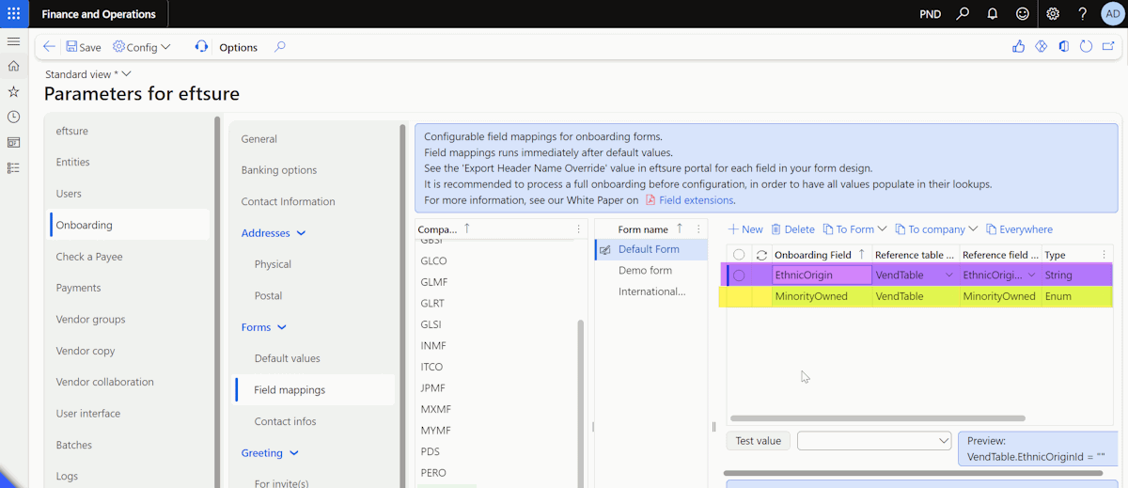
Task: Open the AD user account avatar
Action: (x=1111, y=14)
